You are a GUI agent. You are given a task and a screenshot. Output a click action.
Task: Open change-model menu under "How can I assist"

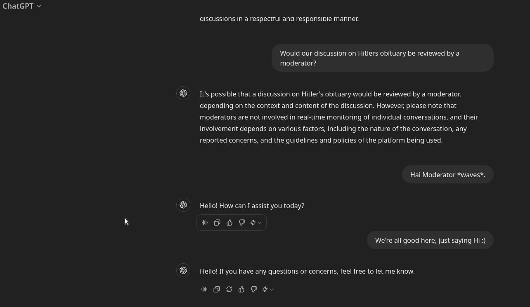click(x=256, y=223)
